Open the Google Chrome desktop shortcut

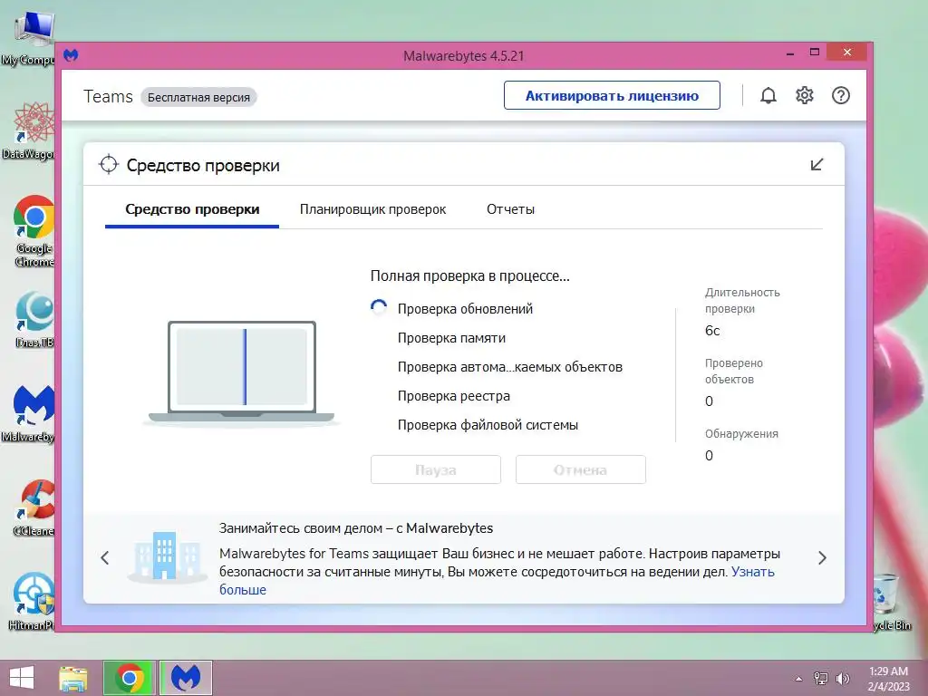34,231
